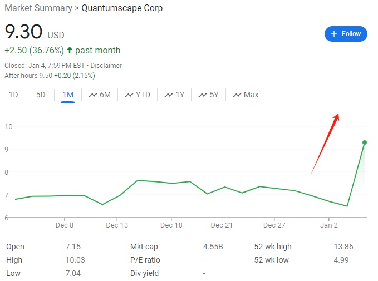The image size is (378, 281).
Task: Switch to the 5D tab
Action: point(41,95)
